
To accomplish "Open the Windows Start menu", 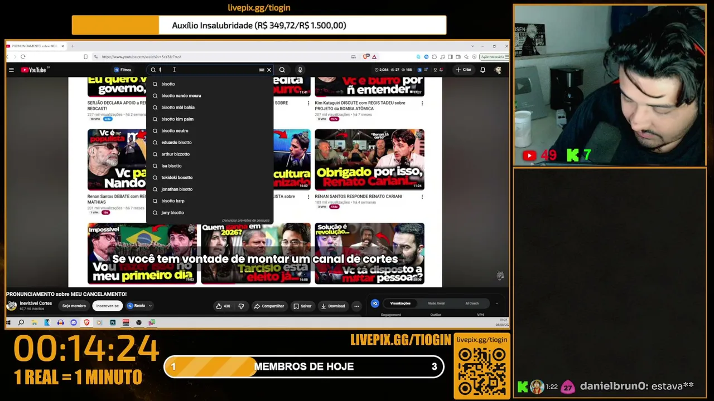I will 8,322.
